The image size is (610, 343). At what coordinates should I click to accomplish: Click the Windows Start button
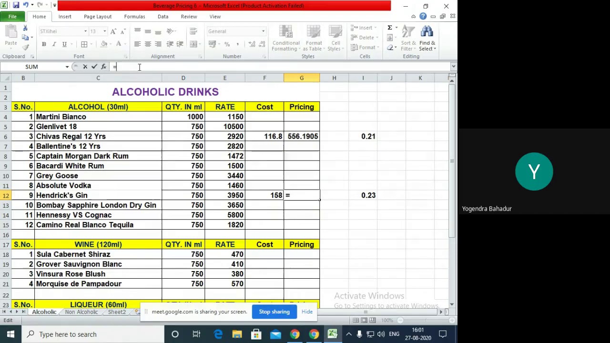click(10, 334)
